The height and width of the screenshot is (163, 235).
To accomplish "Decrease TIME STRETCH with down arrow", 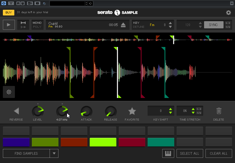I will pyautogui.click(x=193, y=113).
